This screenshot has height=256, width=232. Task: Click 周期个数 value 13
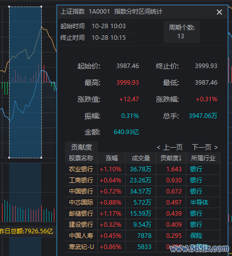(x=181, y=36)
